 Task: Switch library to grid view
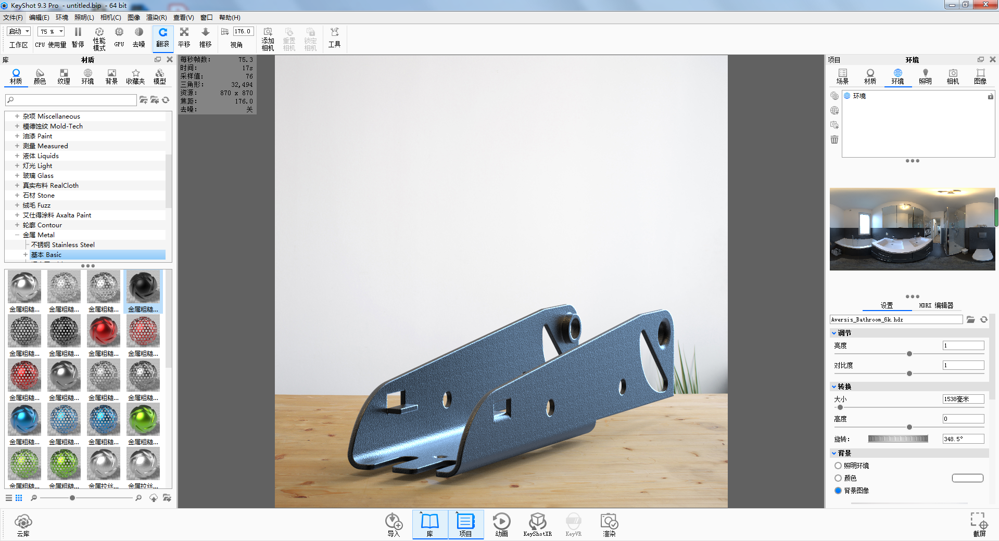[x=19, y=498]
